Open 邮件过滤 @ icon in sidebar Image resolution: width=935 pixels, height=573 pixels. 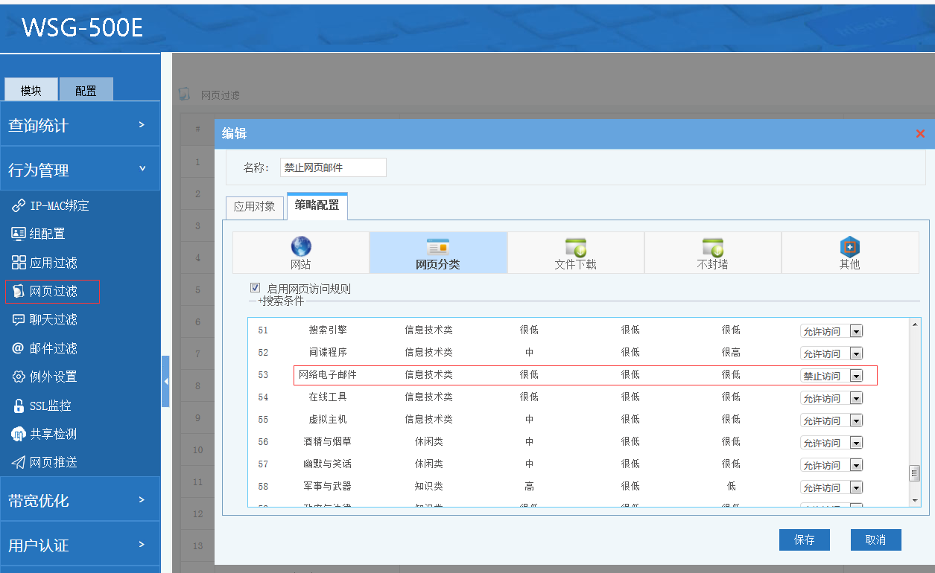pos(19,348)
